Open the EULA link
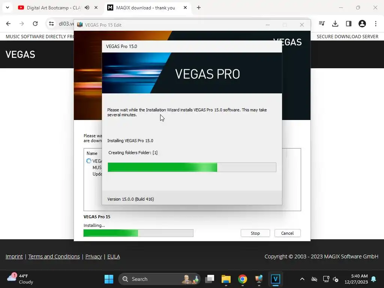384x288 pixels. [114, 256]
